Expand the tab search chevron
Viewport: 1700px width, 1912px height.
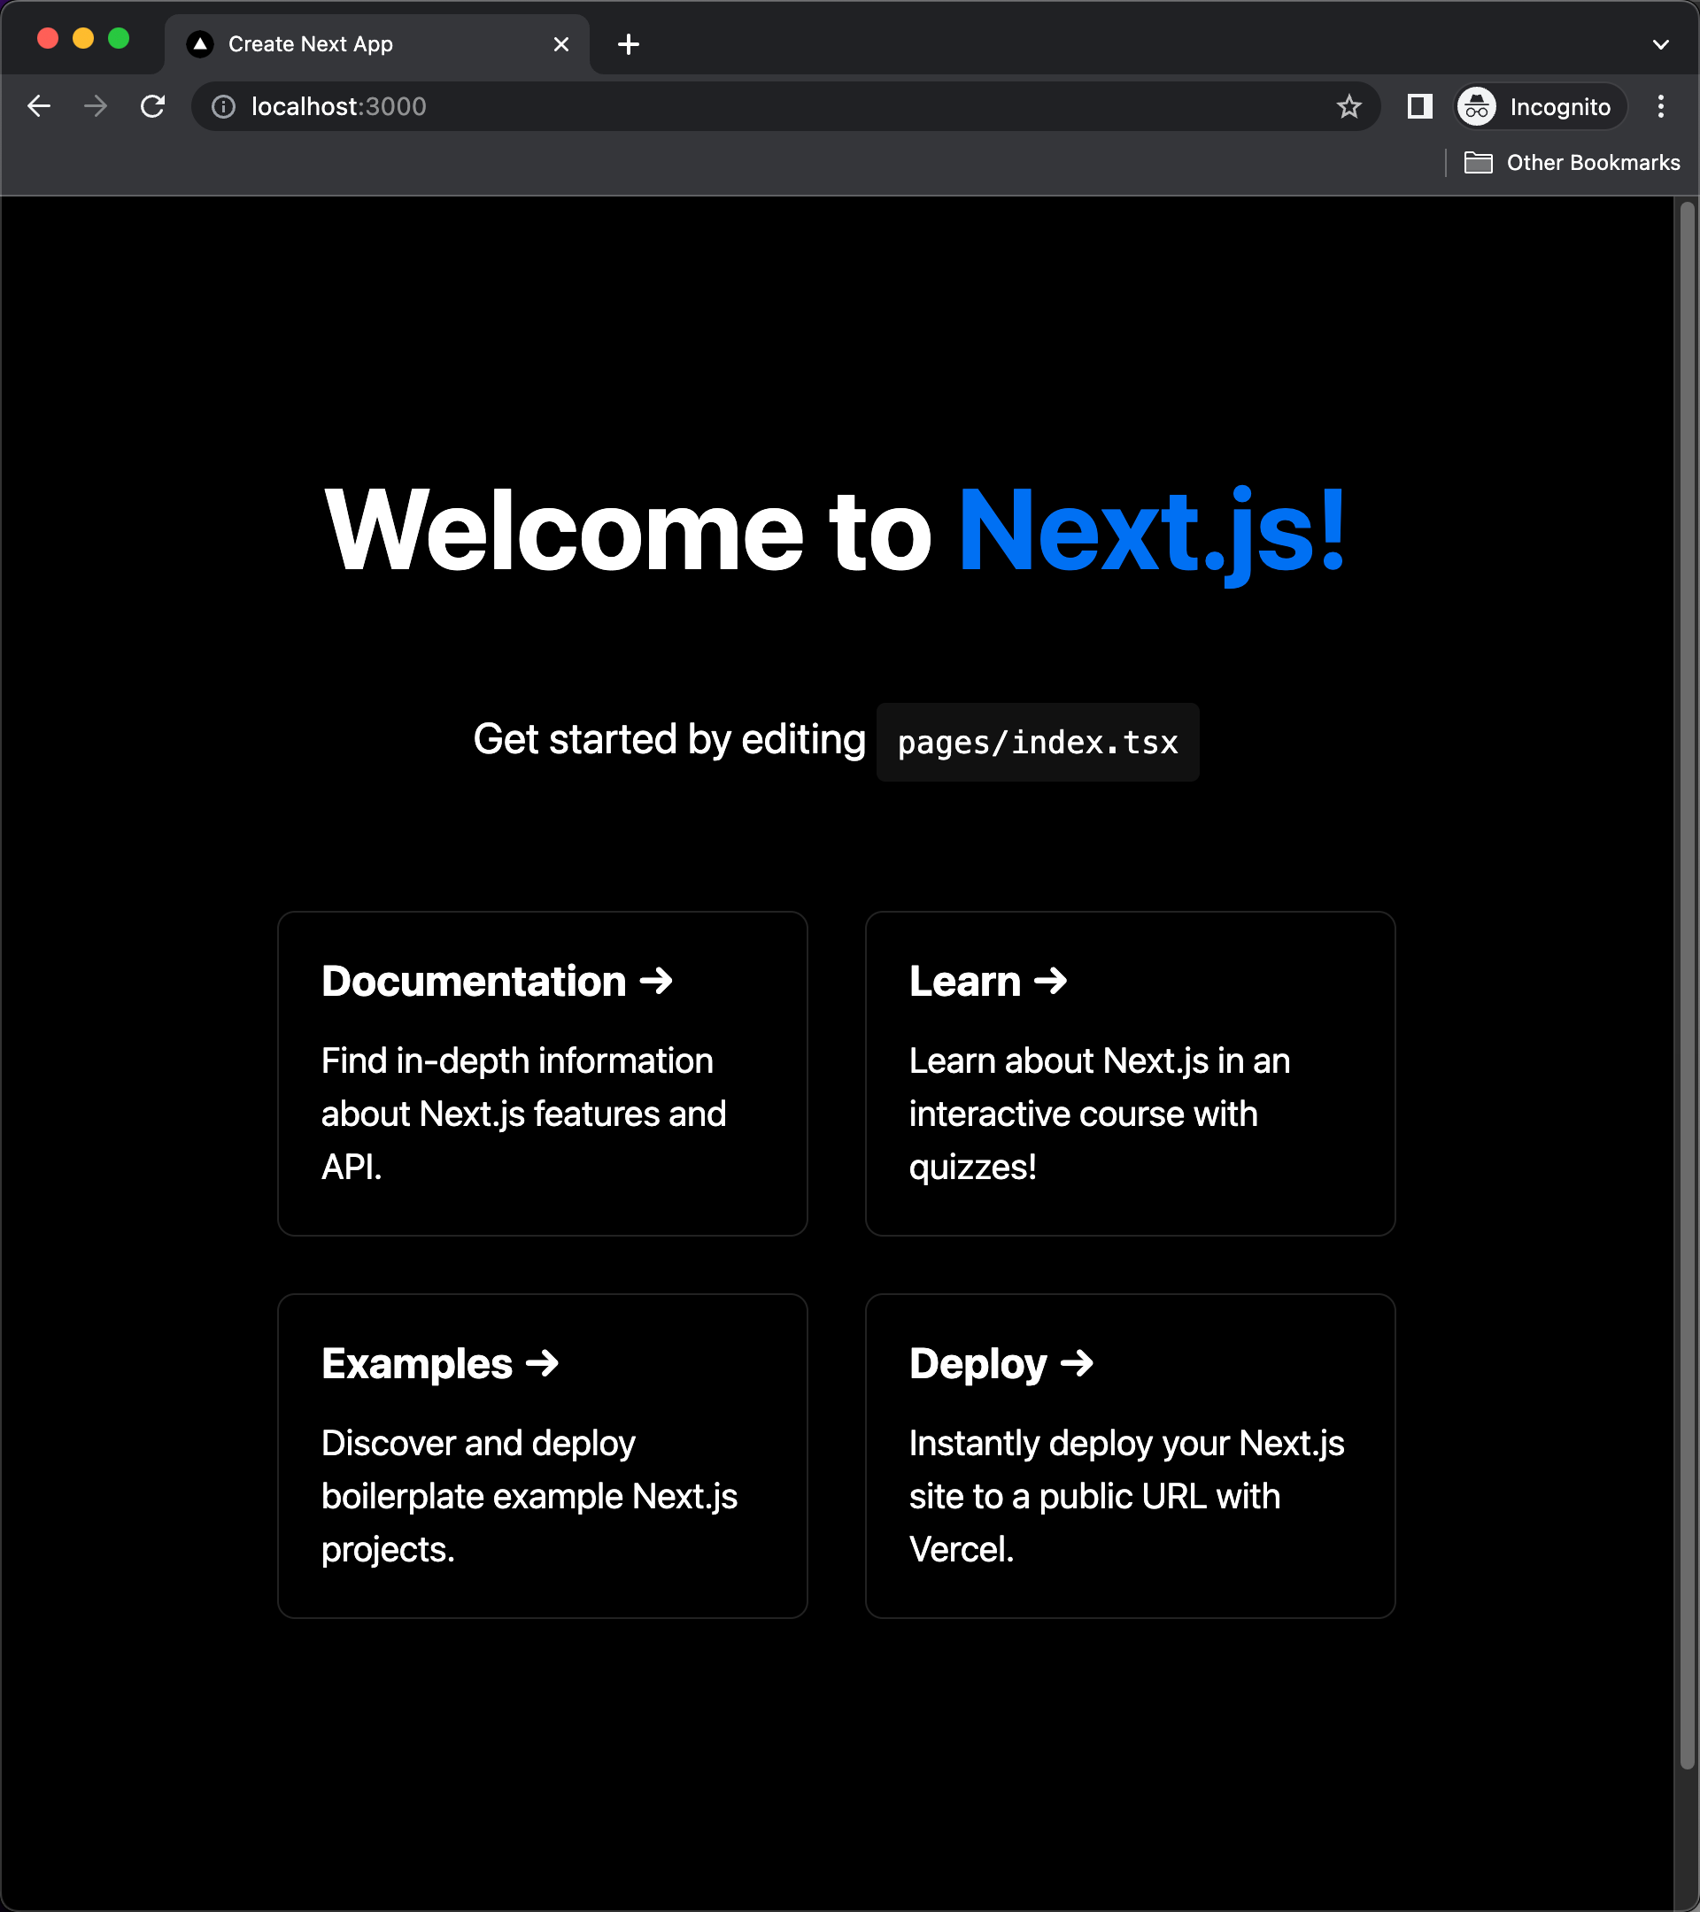1661,44
